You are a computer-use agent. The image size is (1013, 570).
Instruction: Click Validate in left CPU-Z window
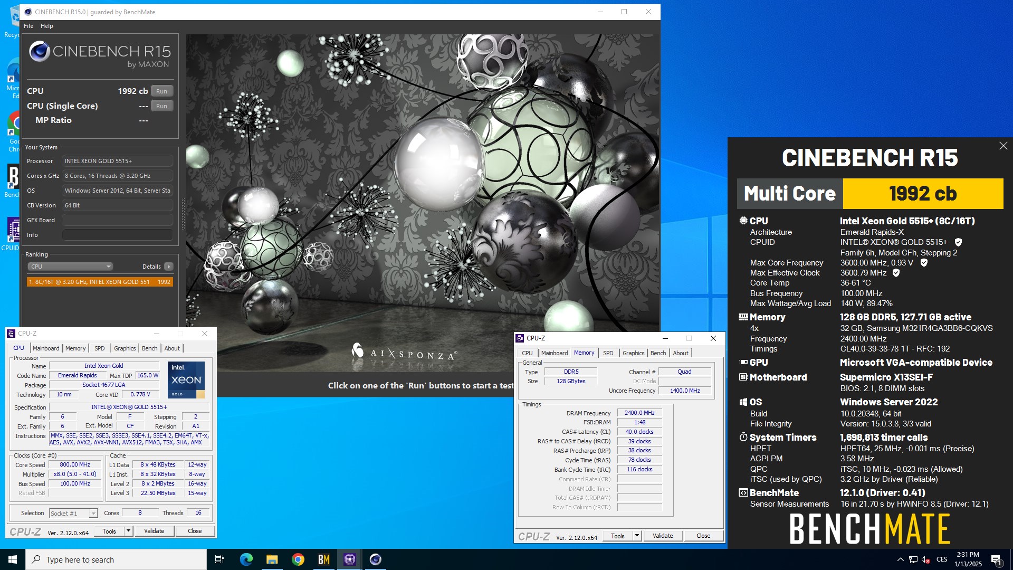[x=154, y=531]
